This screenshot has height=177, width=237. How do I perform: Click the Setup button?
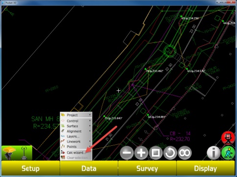(x=31, y=168)
